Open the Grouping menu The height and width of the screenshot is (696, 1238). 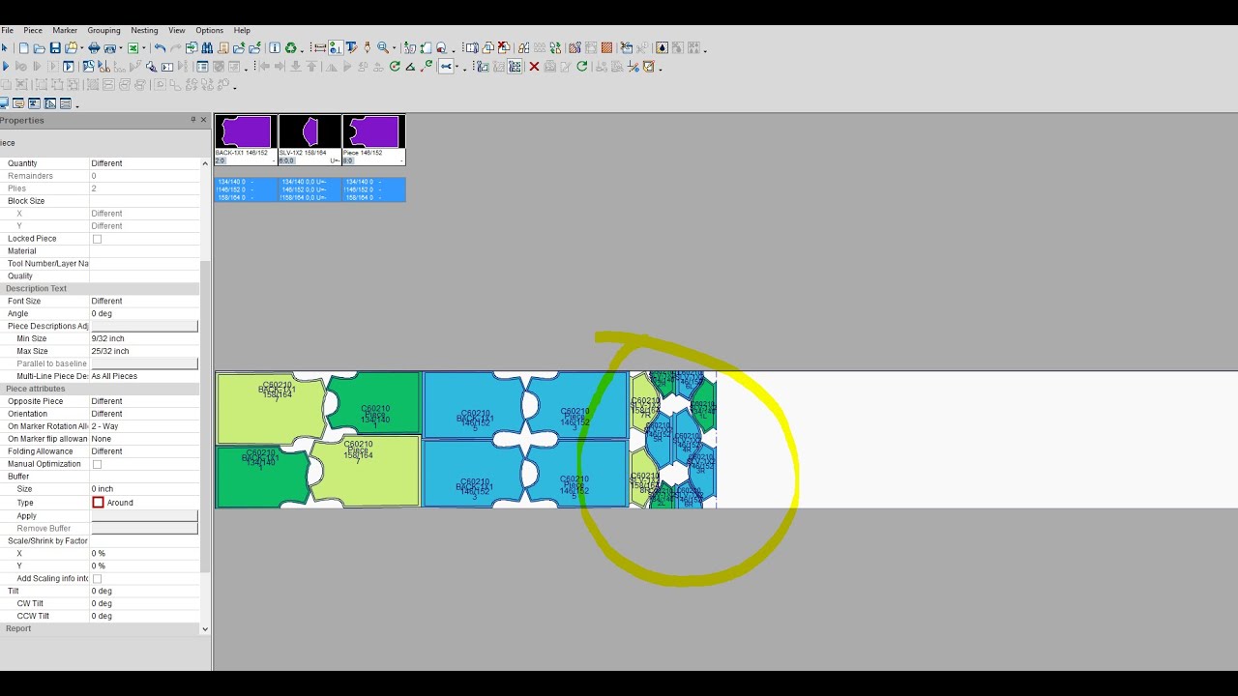[x=103, y=30]
